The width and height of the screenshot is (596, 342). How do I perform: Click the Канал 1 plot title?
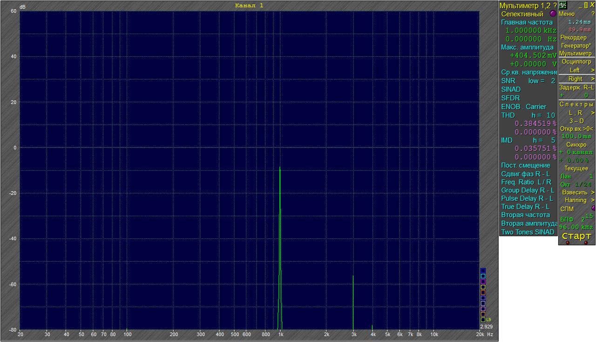(x=249, y=5)
